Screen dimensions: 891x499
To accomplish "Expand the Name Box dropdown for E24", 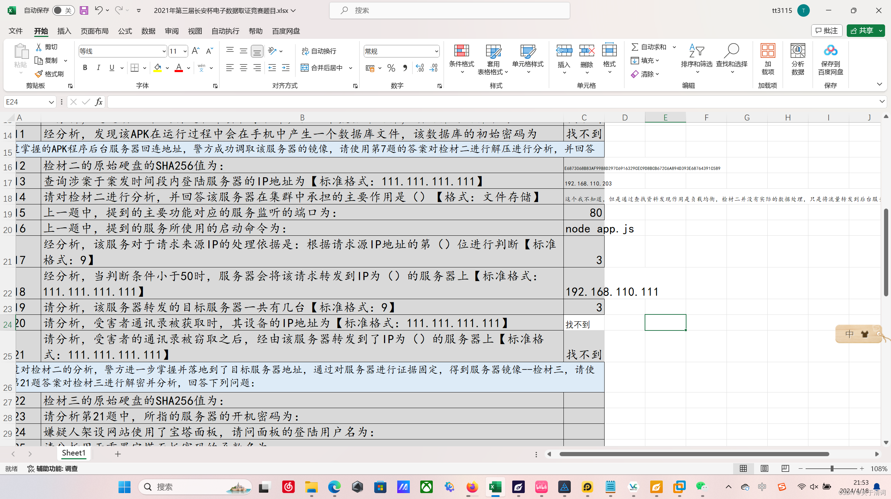I will click(51, 102).
